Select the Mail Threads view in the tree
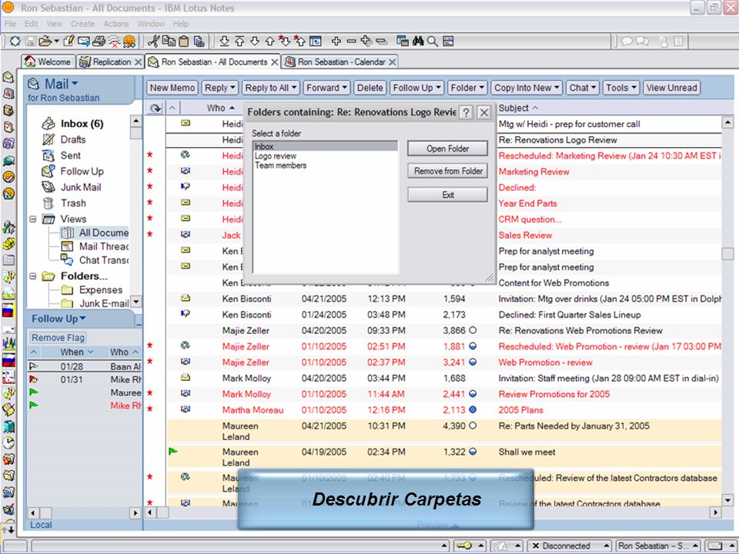 104,246
